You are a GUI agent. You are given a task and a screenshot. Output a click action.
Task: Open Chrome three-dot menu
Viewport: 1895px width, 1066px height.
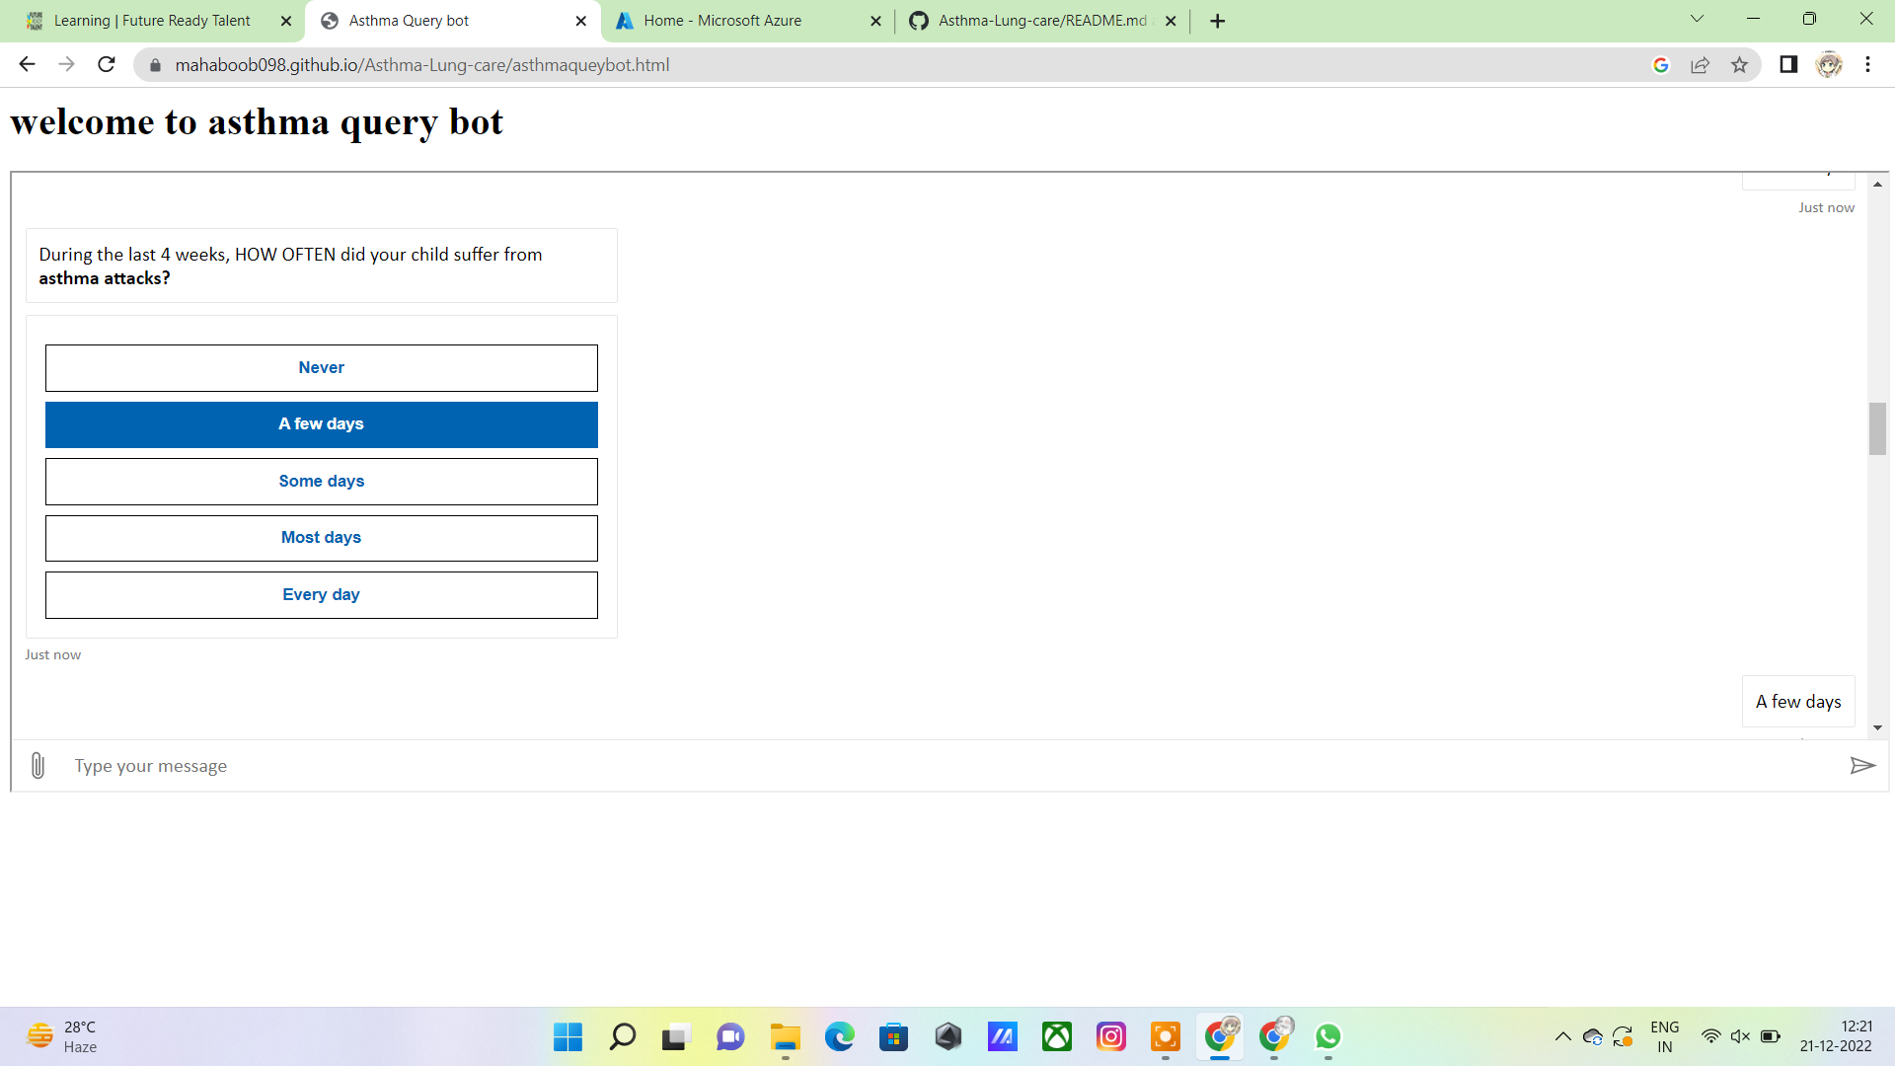coord(1867,65)
